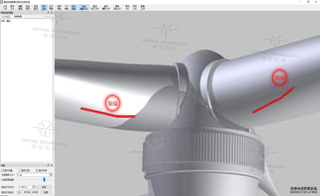Toggle the 显示遥视 toolbar button
The height and width of the screenshot is (196, 320).
click(x=44, y=7)
